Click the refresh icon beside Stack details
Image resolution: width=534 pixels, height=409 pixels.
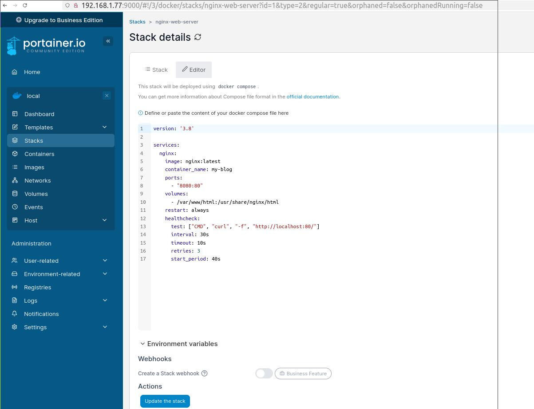pos(198,37)
